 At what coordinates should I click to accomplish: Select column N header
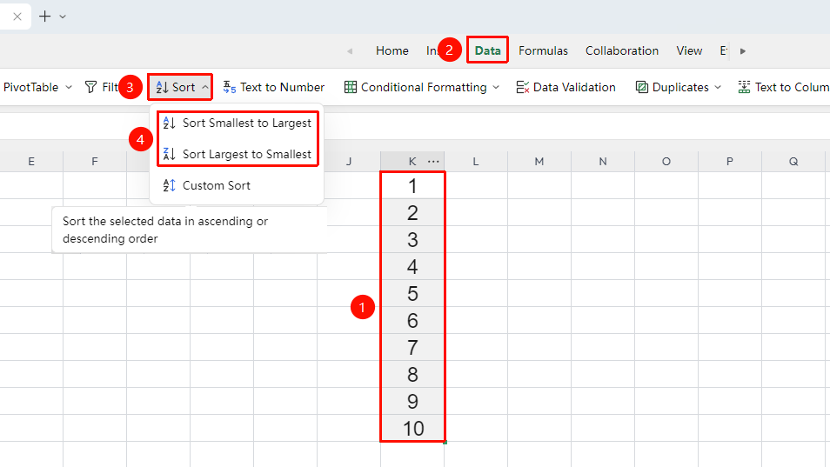click(x=603, y=162)
